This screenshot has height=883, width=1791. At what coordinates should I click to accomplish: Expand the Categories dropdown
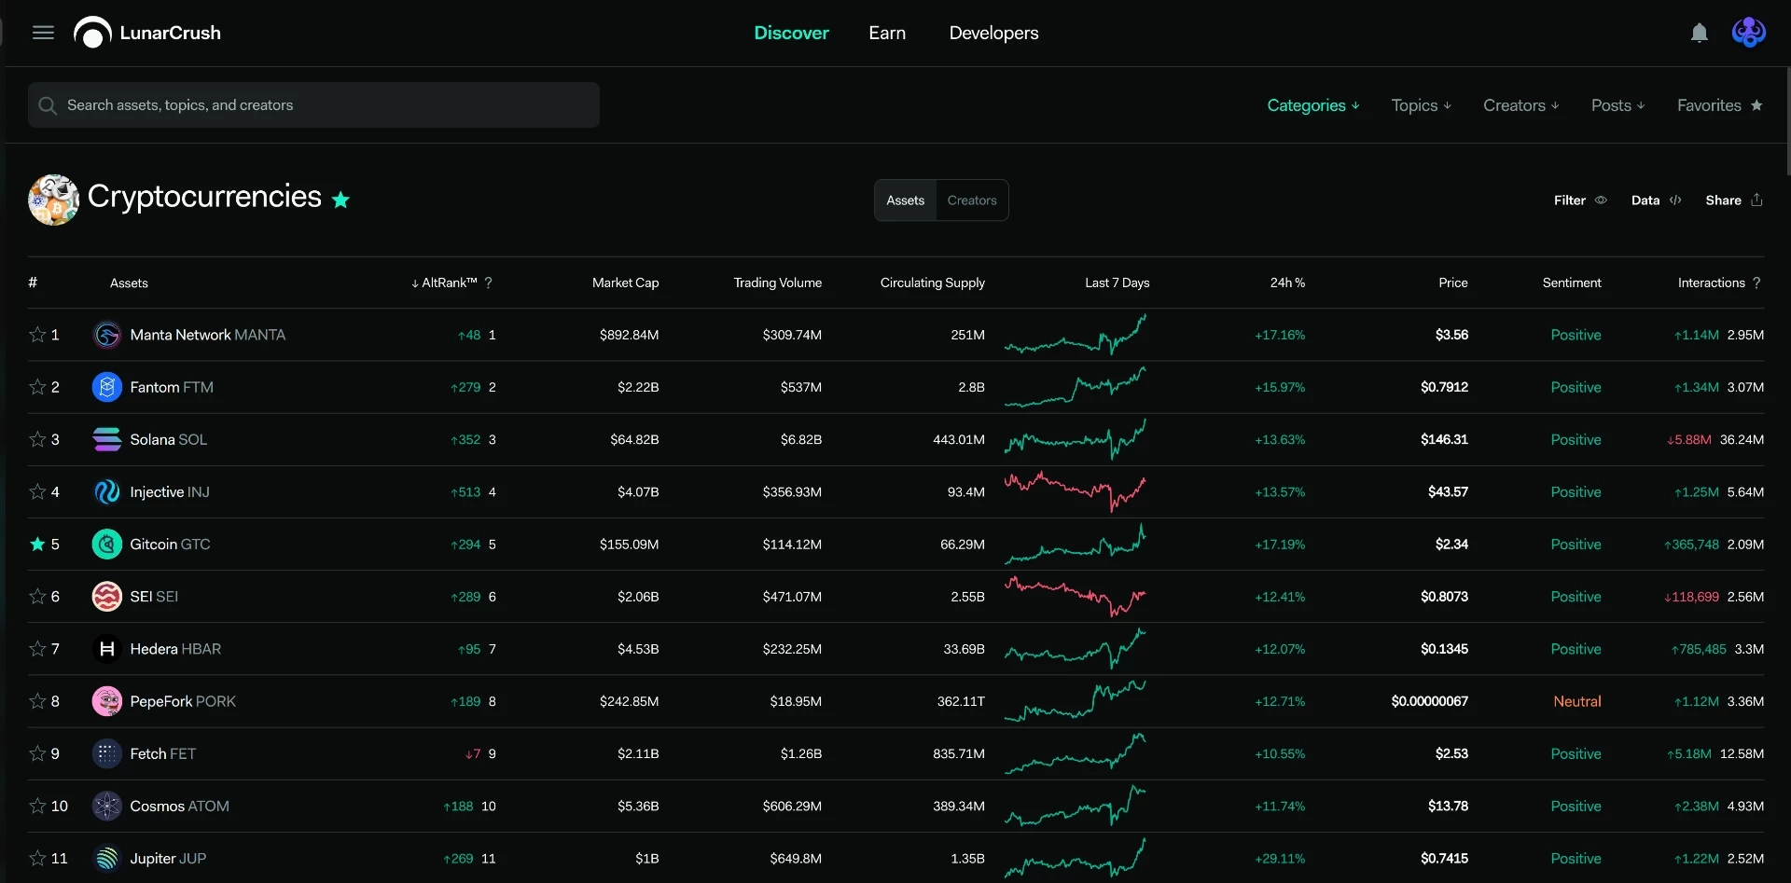1313,105
